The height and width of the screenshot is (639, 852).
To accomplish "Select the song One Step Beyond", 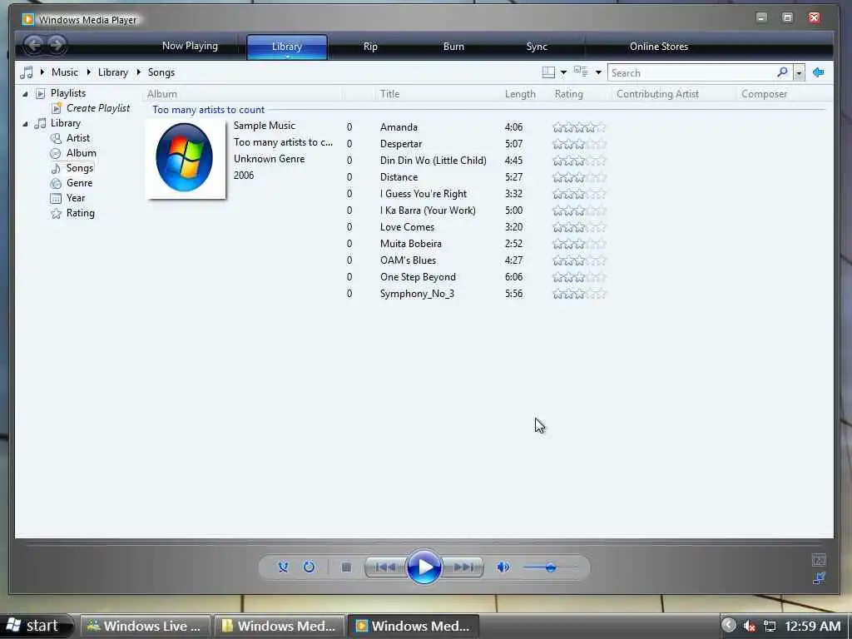I will [418, 277].
